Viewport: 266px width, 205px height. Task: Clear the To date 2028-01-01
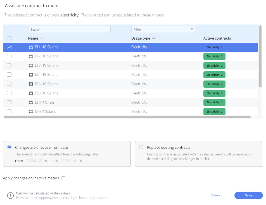(81, 161)
